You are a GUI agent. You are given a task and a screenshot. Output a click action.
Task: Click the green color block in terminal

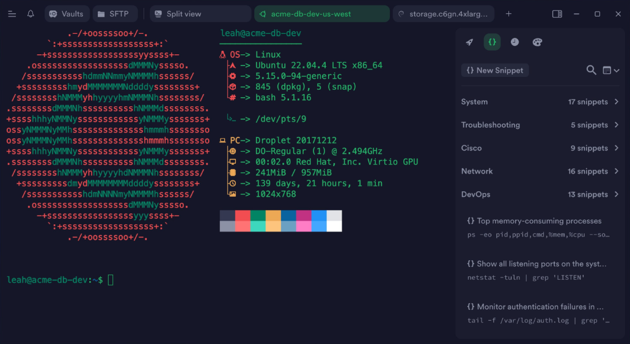[258, 216]
